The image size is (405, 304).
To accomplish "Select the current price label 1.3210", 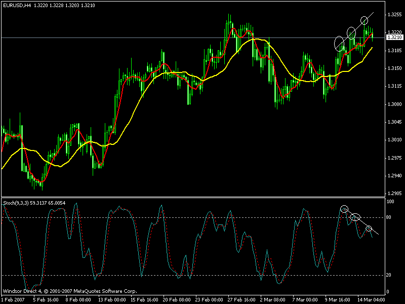I will tap(394, 37).
